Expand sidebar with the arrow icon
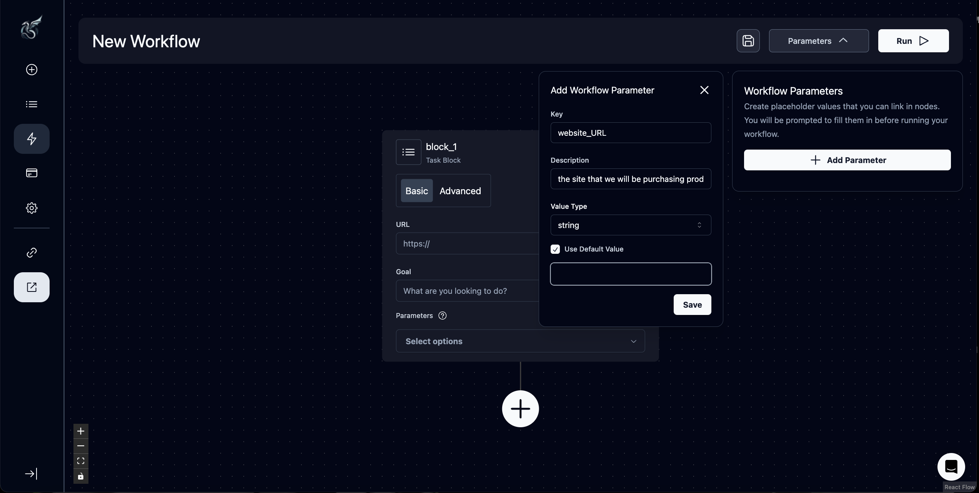This screenshot has width=979, height=493. click(31, 474)
